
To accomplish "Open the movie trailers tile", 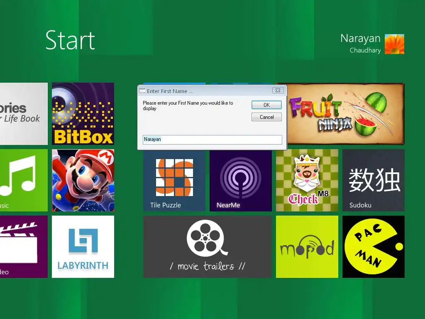I will (x=208, y=247).
